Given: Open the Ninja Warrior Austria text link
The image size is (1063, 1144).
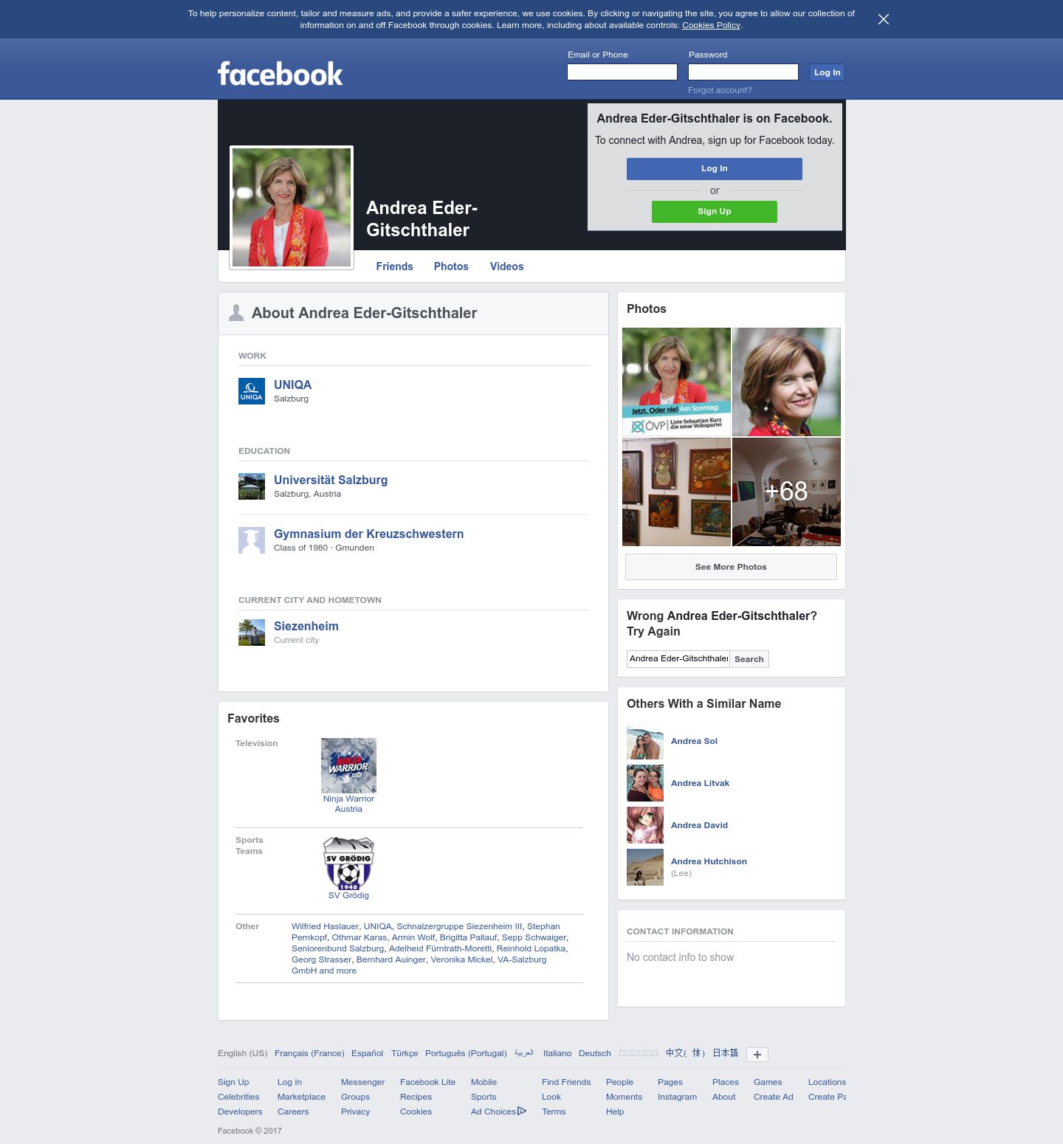Looking at the screenshot, I should coord(348,804).
